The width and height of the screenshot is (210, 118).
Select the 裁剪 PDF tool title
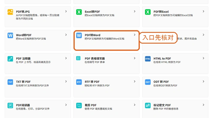[91, 105]
